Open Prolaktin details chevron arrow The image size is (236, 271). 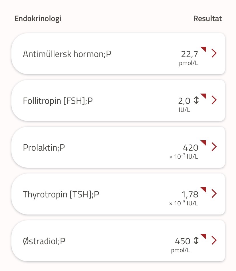pos(214,147)
